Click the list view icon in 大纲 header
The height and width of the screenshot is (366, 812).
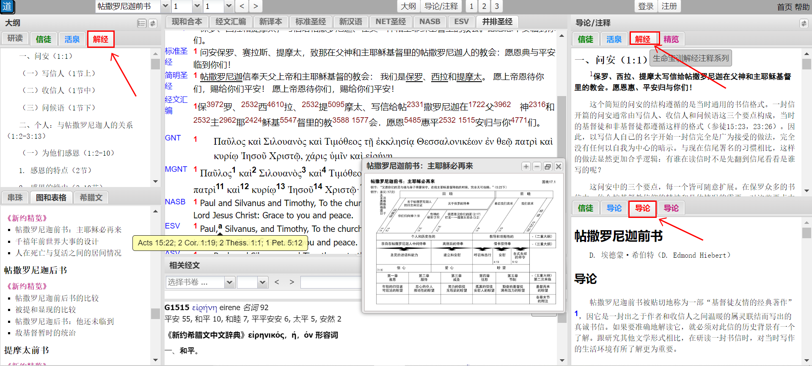(x=142, y=23)
